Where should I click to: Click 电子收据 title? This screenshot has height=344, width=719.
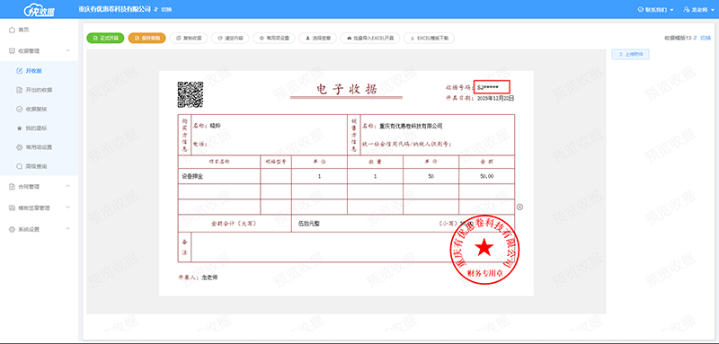click(x=347, y=89)
